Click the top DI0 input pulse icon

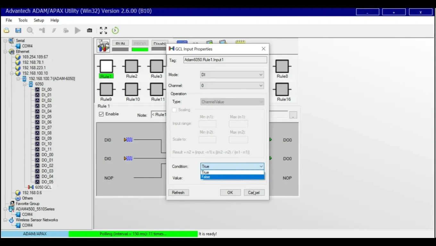tap(128, 140)
